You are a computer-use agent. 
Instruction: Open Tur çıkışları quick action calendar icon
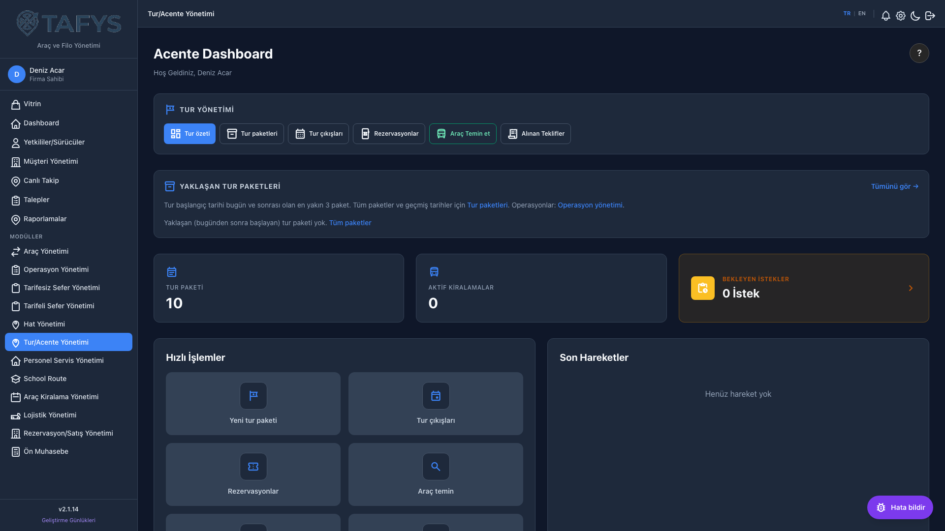click(436, 396)
